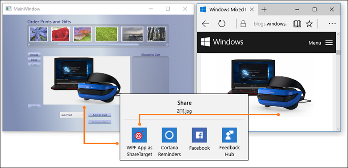Image resolution: width=348 pixels, height=168 pixels.
Task: Close the Windows Mixed tab
Action: click(x=252, y=9)
